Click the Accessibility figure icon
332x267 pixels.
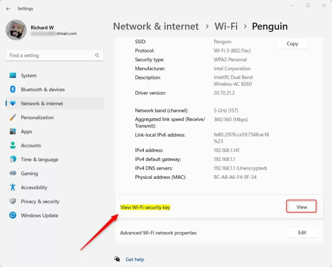coord(13,187)
